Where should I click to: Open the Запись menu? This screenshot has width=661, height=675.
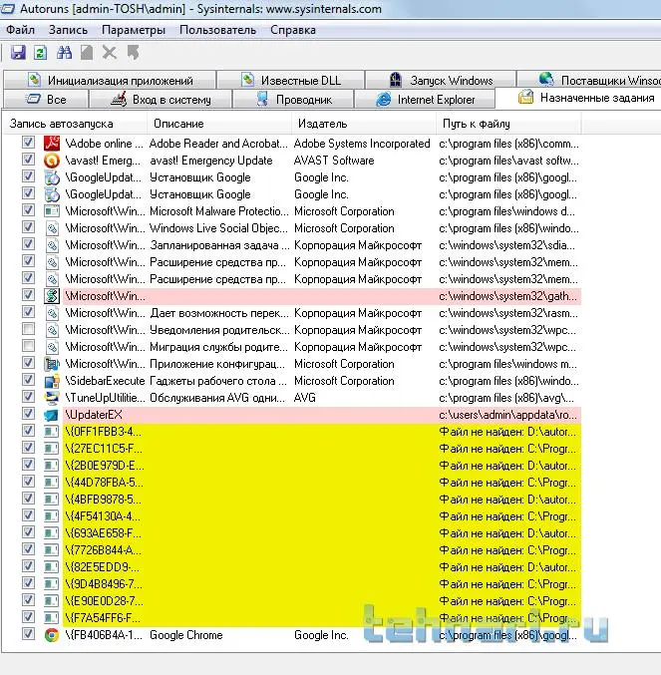pyautogui.click(x=68, y=30)
